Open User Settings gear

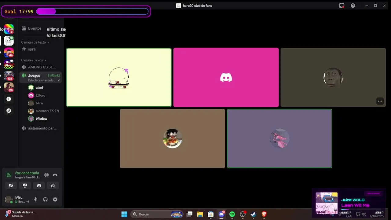coord(55,200)
